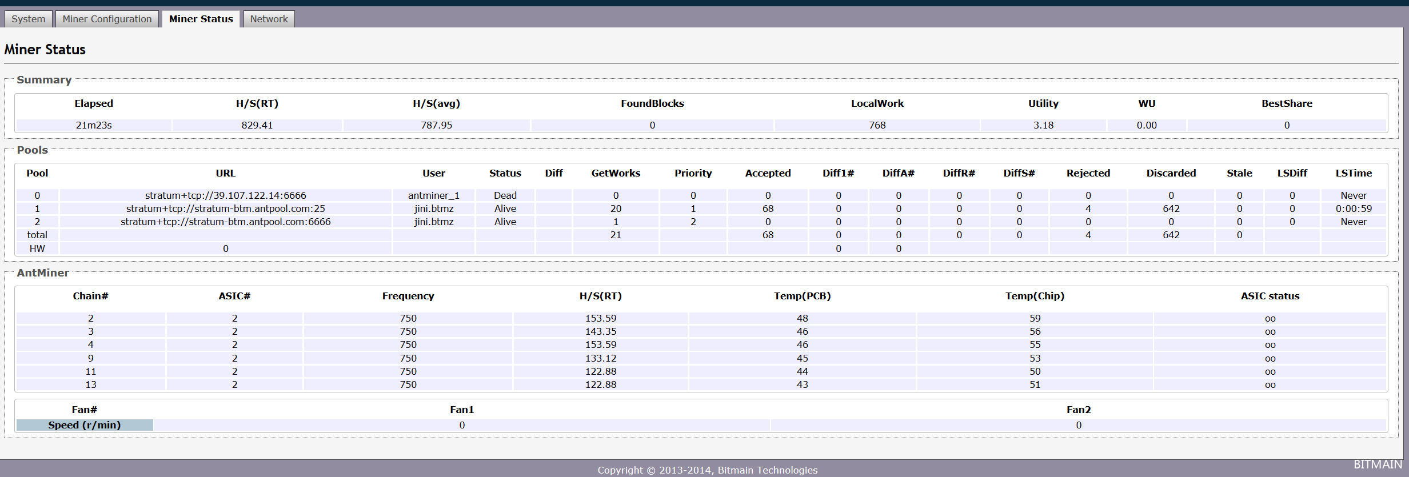This screenshot has height=477, width=1409.
Task: Click the antpool.com:6666 pool URL
Action: (225, 222)
